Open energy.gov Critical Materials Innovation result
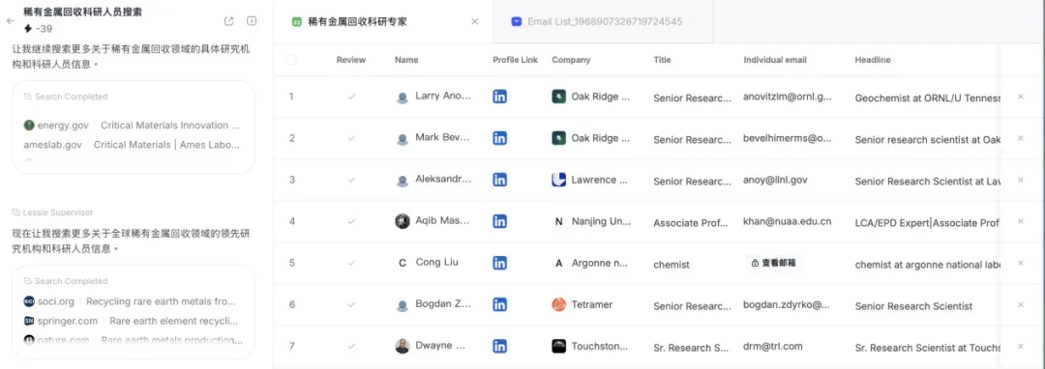Image resolution: width=1045 pixels, height=369 pixels. (132, 125)
